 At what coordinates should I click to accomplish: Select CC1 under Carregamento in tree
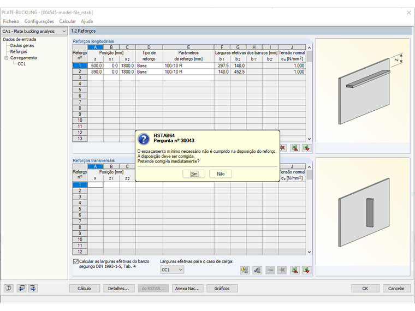(x=21, y=64)
